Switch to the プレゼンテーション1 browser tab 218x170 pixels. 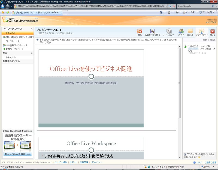37,13
